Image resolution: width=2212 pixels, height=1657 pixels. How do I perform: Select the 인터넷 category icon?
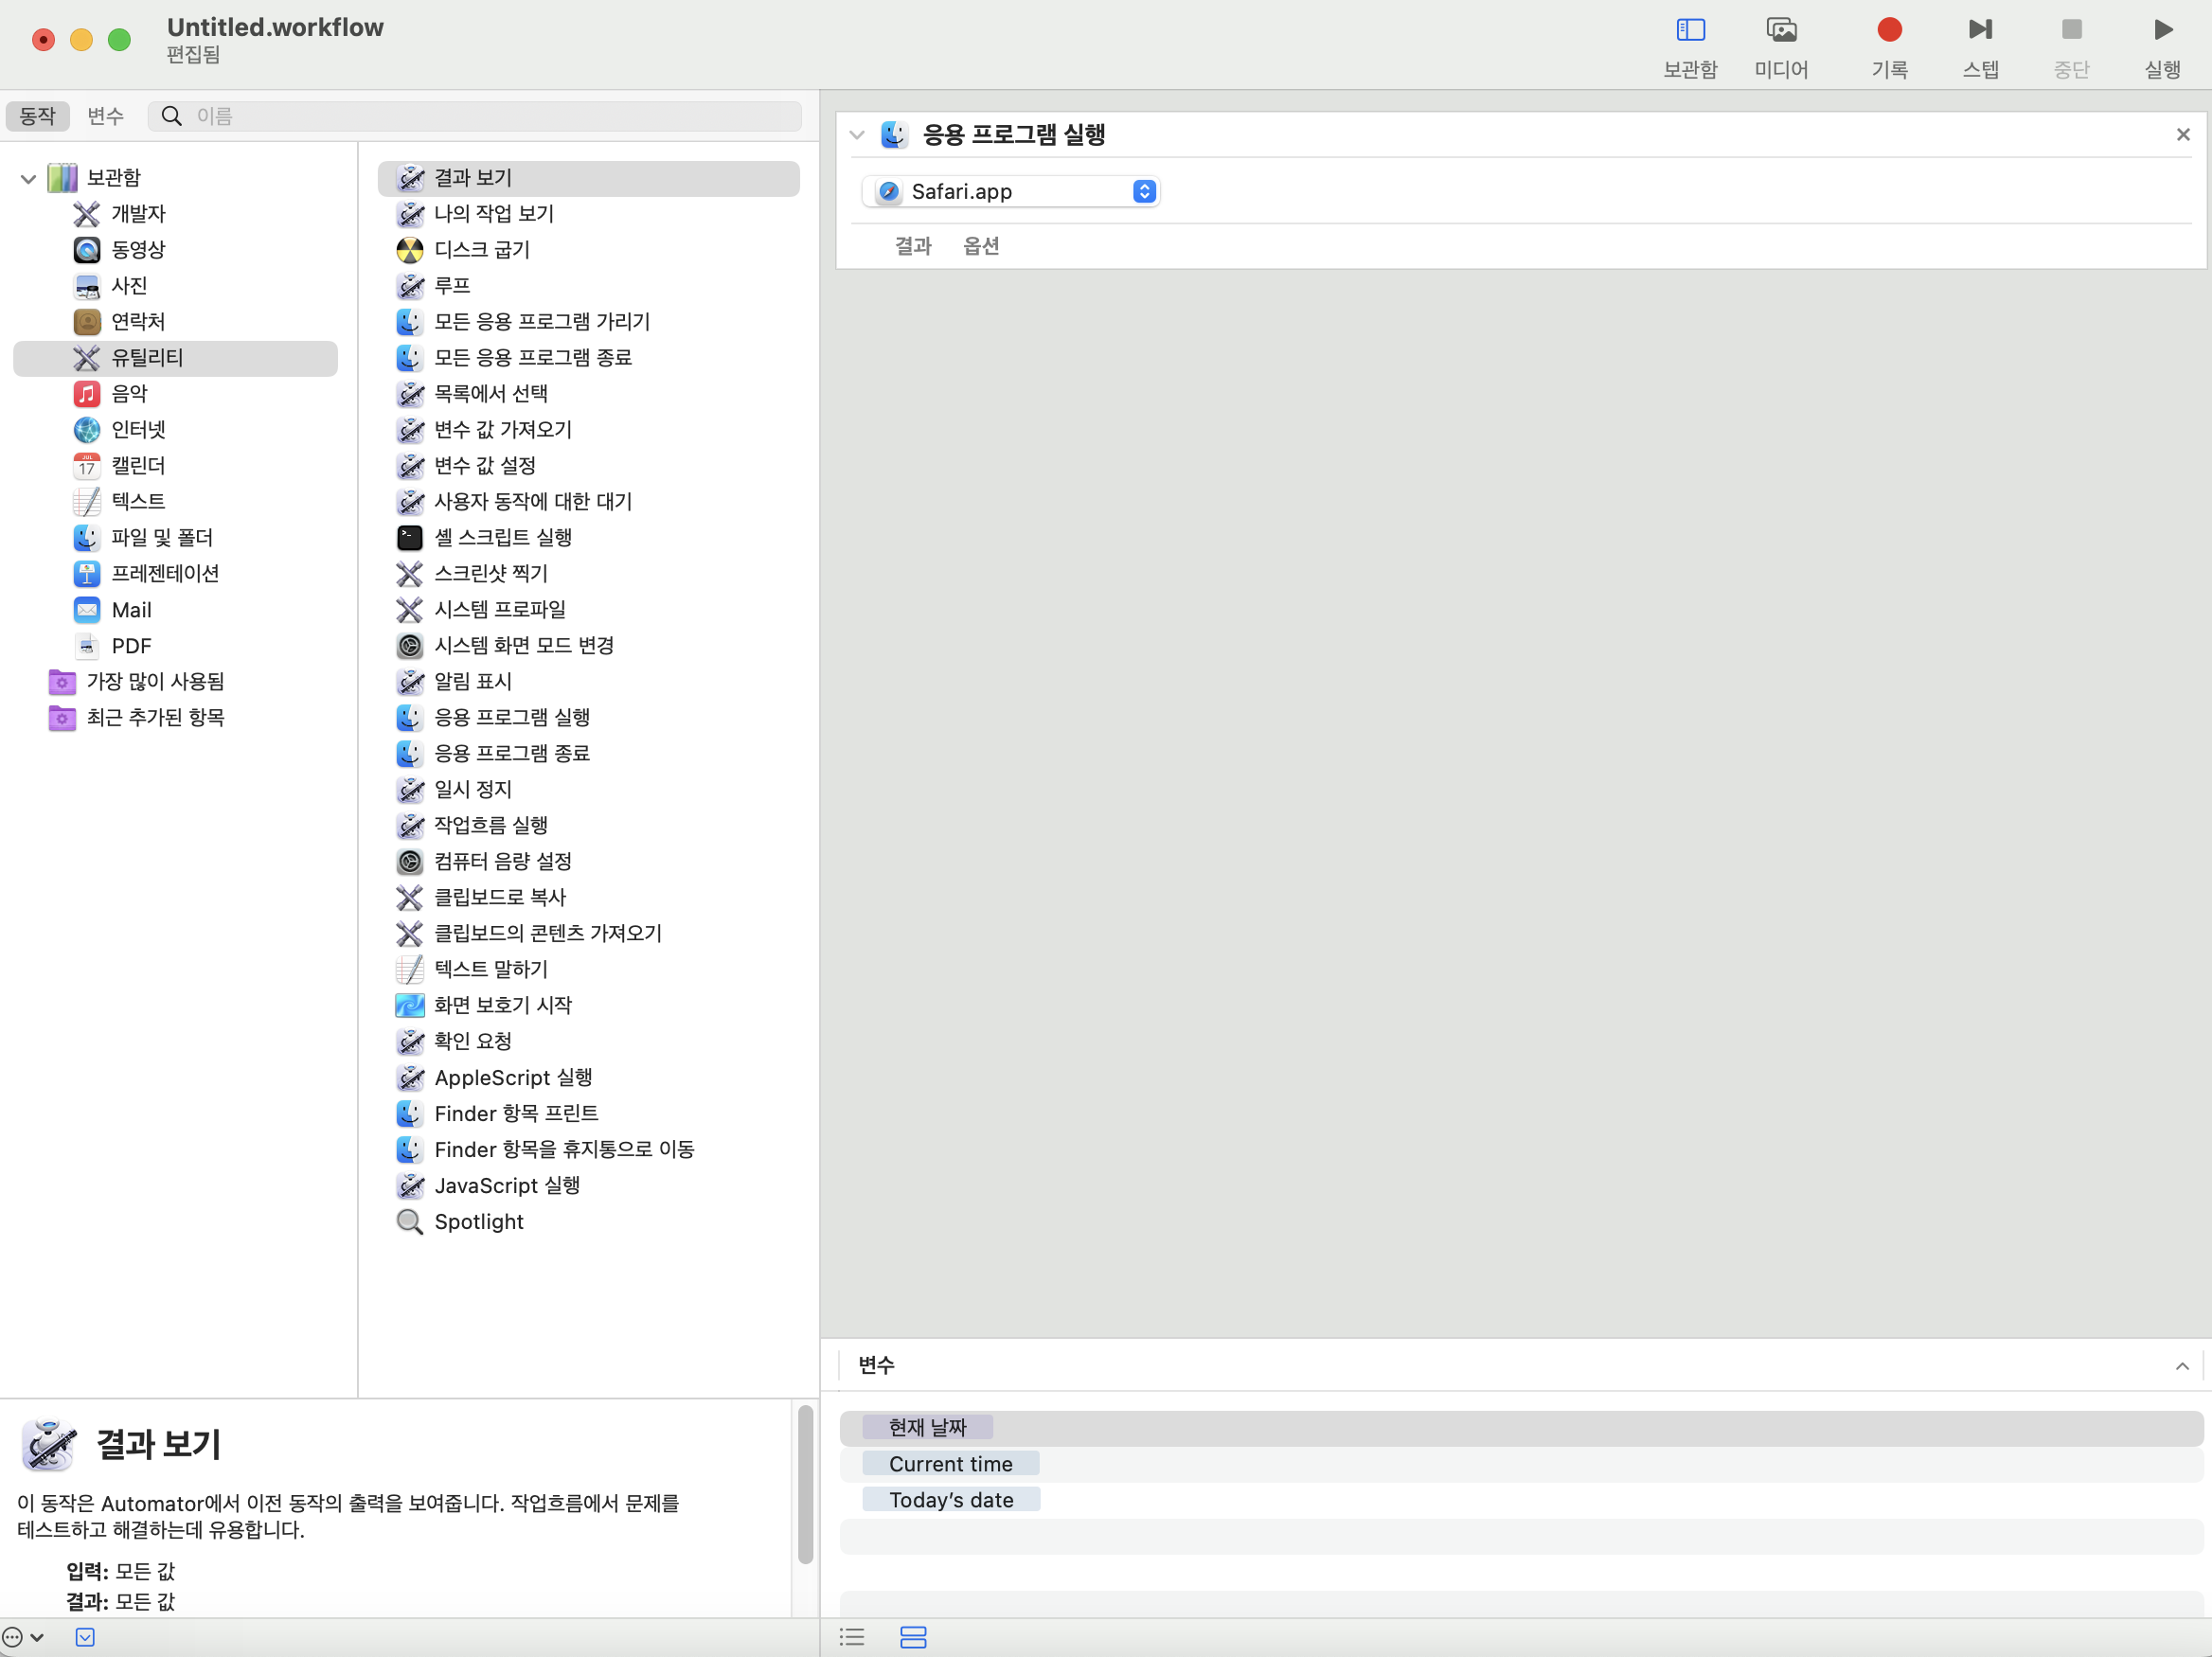(87, 430)
